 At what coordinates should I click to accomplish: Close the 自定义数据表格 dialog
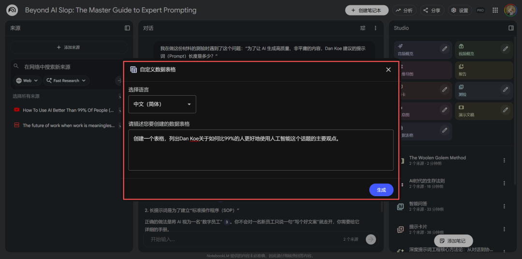point(388,70)
